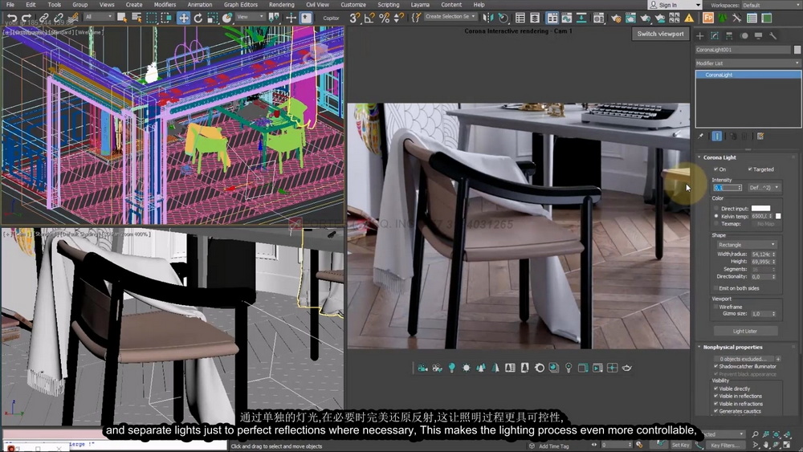Switch to the Display command panel tab

point(759,36)
